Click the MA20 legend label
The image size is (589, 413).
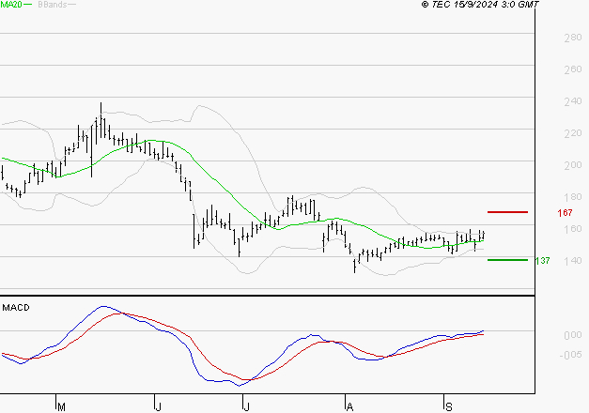(x=11, y=5)
